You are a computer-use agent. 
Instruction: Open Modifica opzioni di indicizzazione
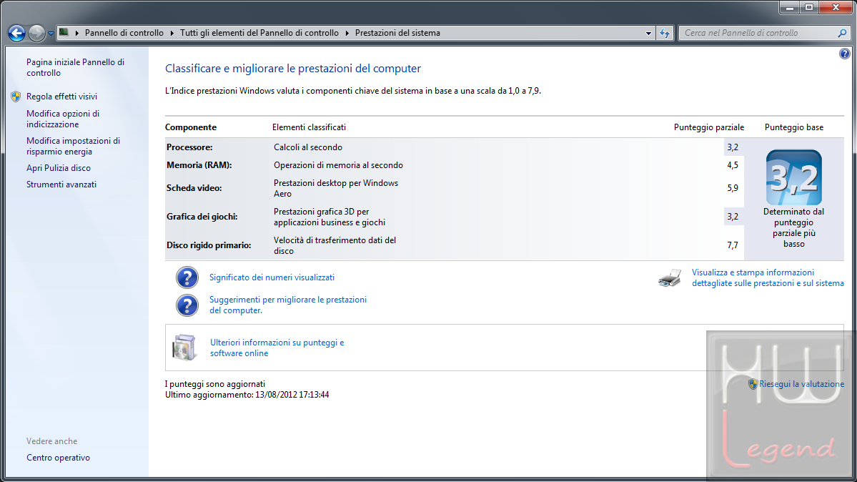(x=63, y=119)
